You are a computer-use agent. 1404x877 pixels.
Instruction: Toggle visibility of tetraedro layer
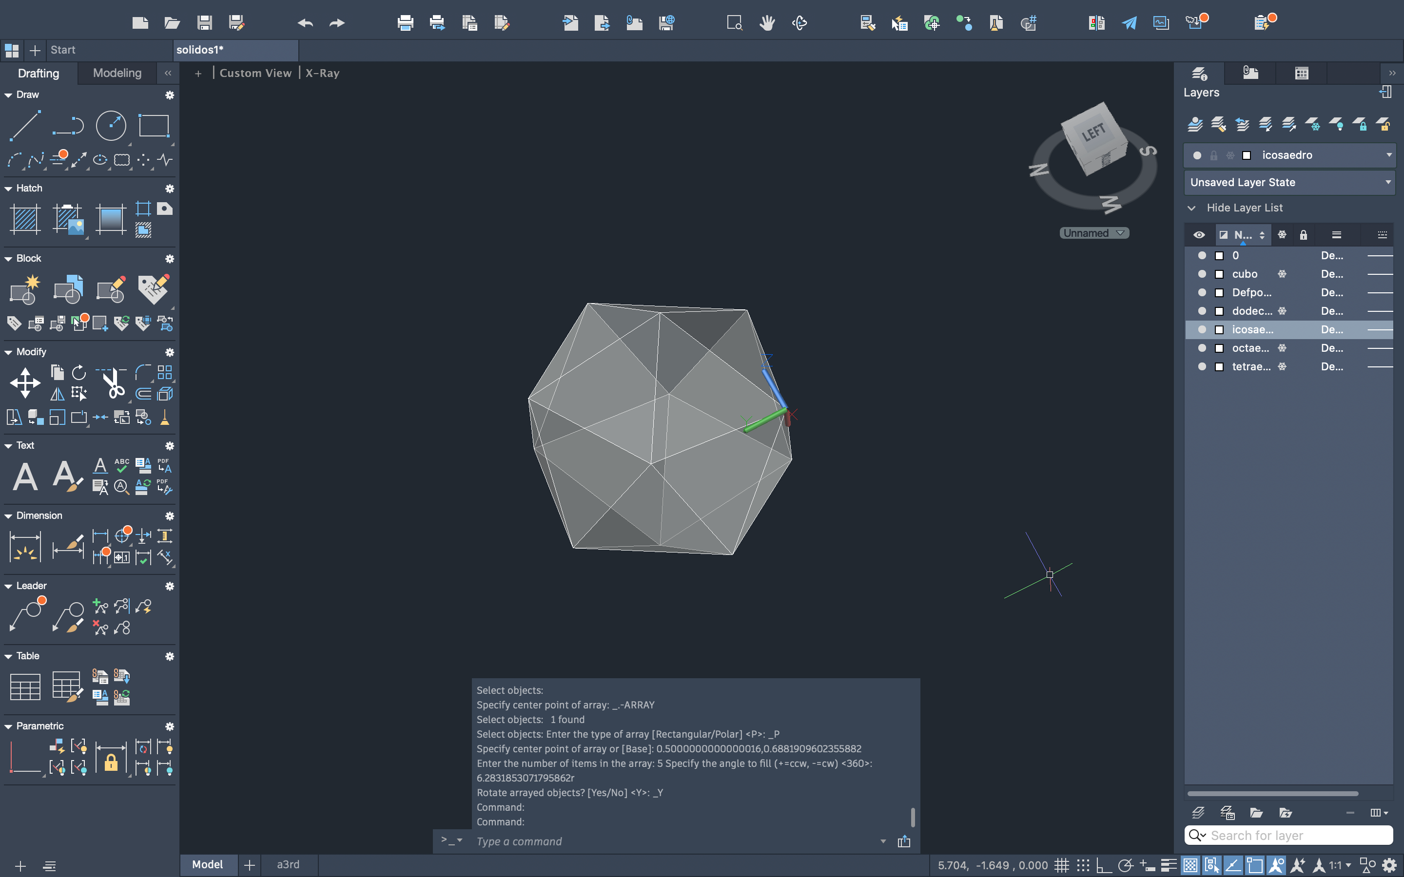click(x=1202, y=366)
